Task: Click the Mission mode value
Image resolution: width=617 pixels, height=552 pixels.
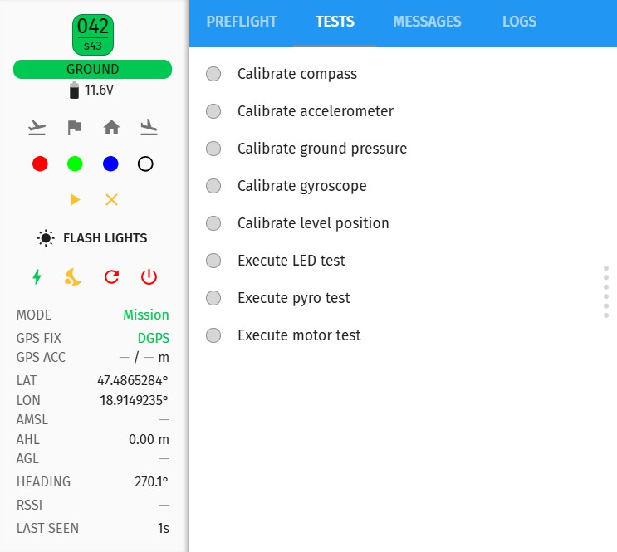Action: click(x=146, y=315)
